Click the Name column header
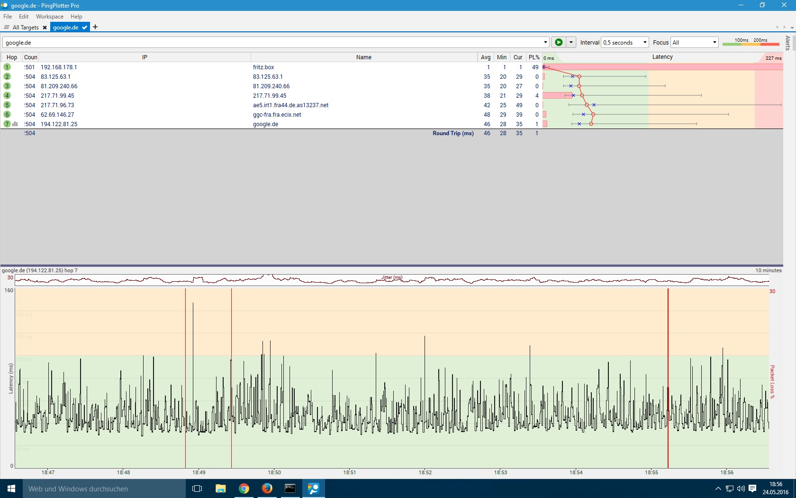 coord(364,57)
